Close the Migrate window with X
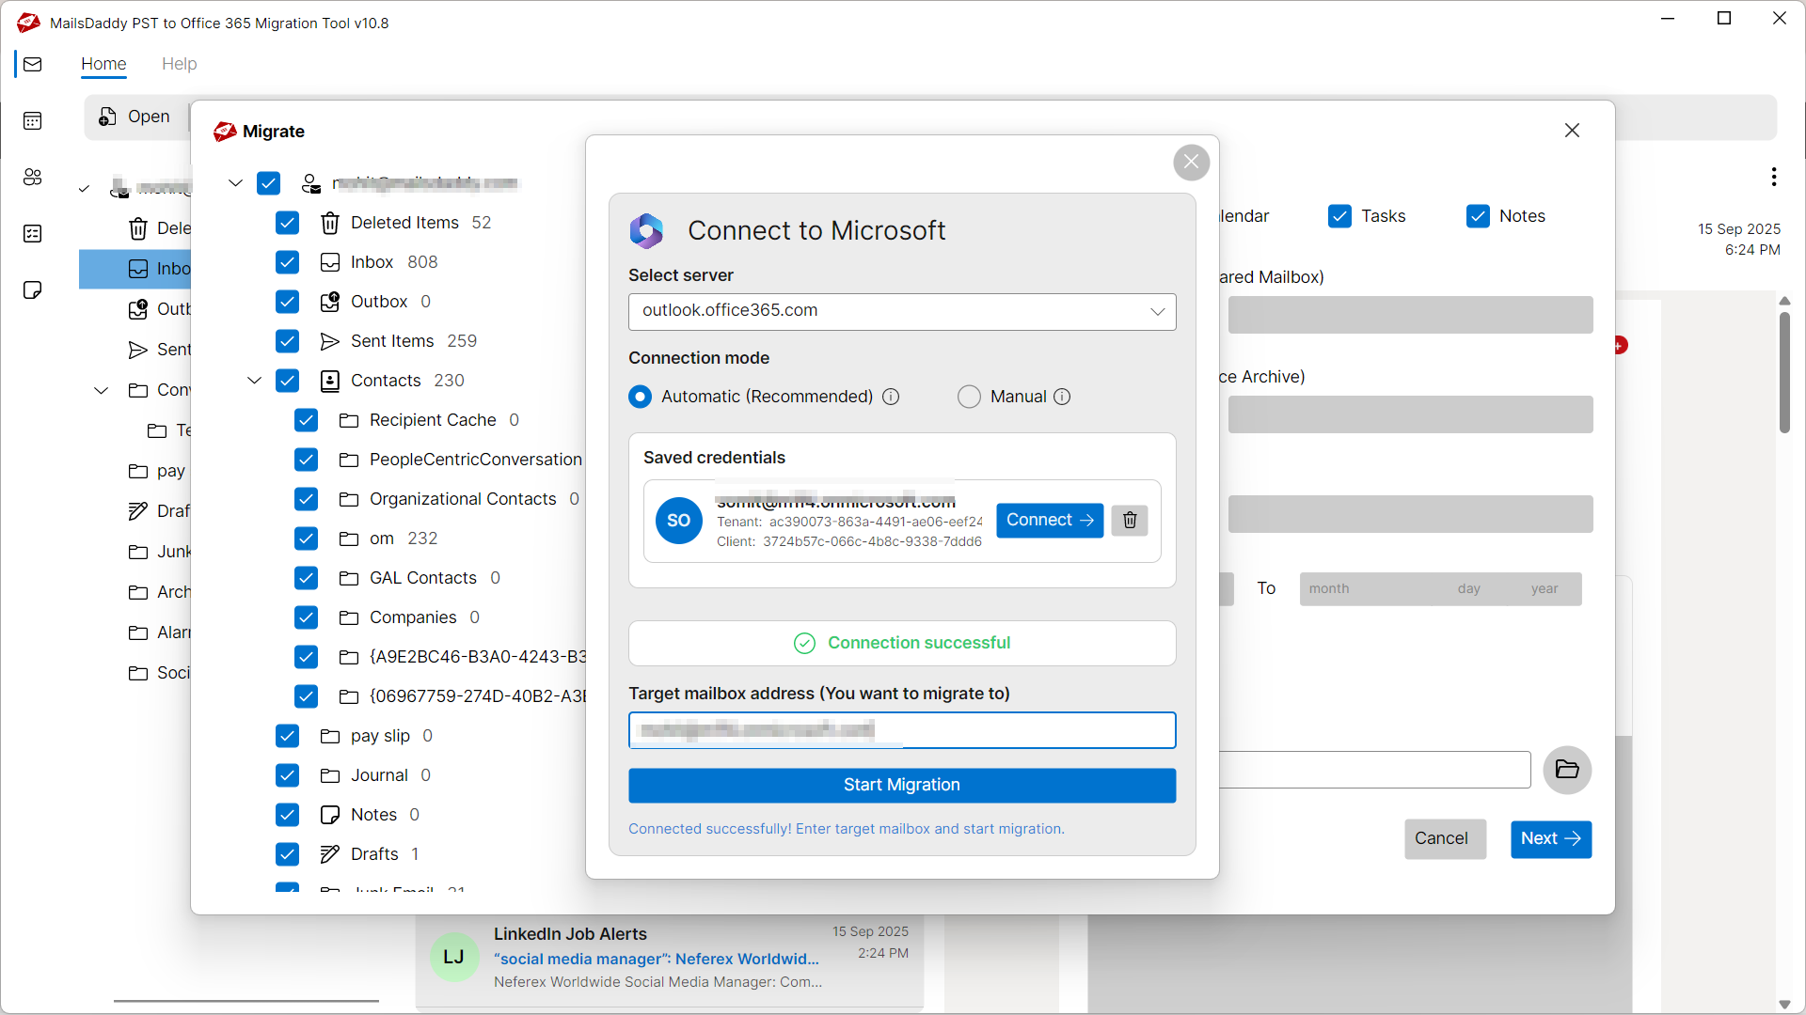 point(1572,131)
